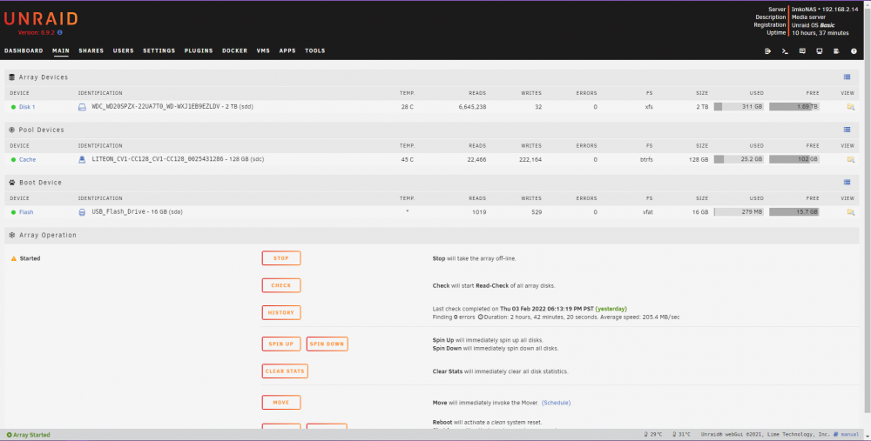Toggle reads/writes display for Pool Devices

pyautogui.click(x=847, y=130)
